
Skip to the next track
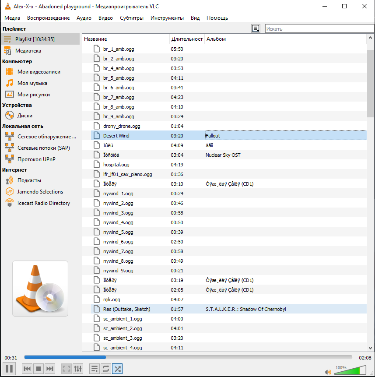[x=50, y=369]
